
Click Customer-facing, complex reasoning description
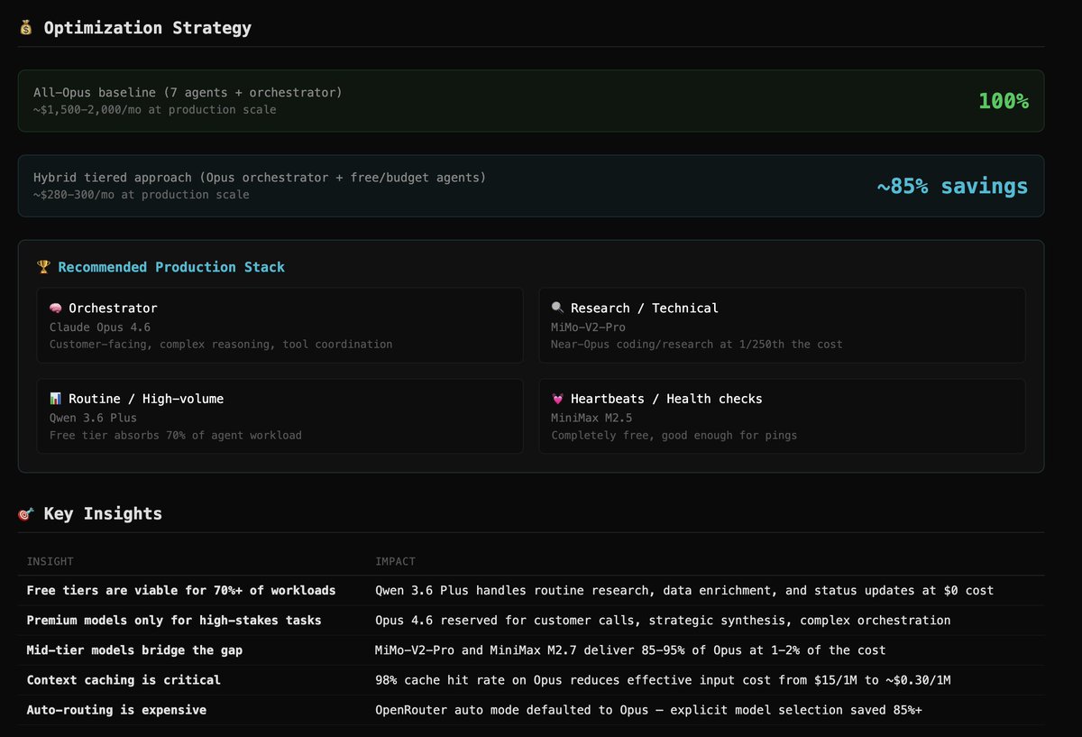coord(221,345)
